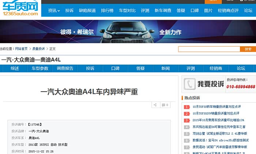This screenshot has width=256, height=154.
Task: Click the 热点投诉 section heading
Action: pos(192,98)
